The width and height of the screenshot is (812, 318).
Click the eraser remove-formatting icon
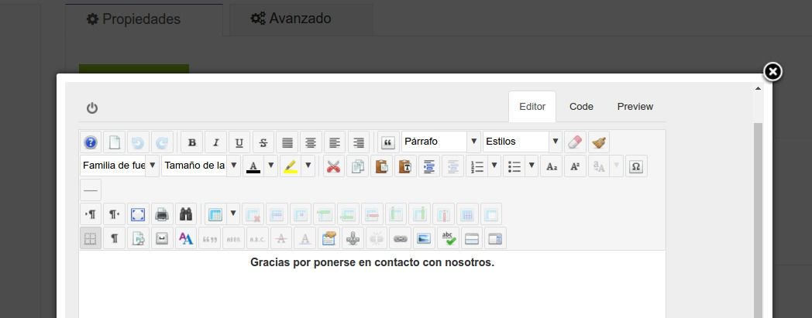(575, 142)
